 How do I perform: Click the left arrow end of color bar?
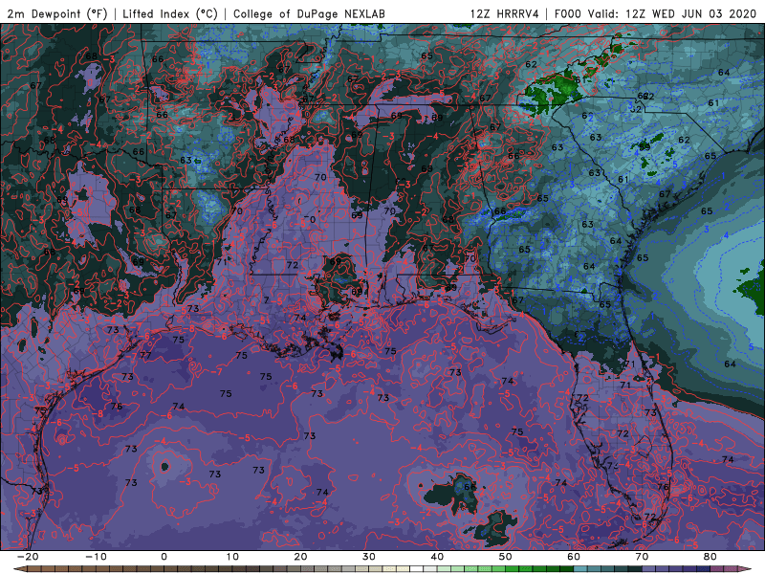coord(18,569)
